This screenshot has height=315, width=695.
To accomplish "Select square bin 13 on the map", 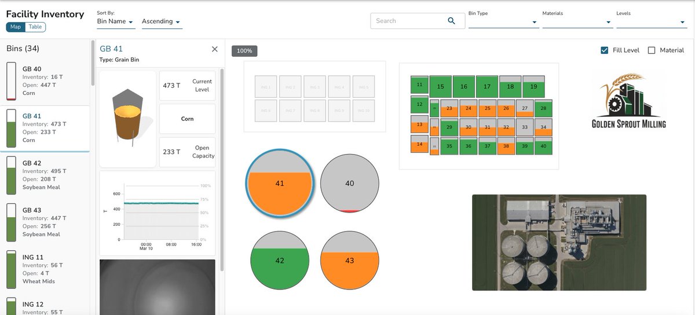I will pos(419,124).
